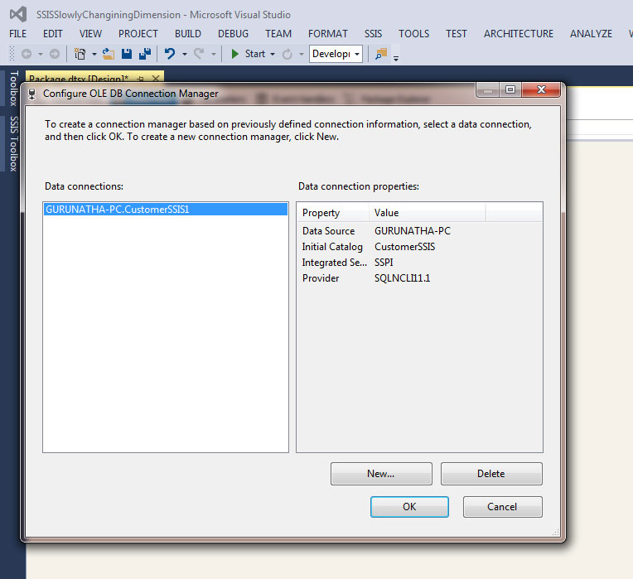This screenshot has height=579, width=633.
Task: Open the FILE menu
Action: click(17, 33)
